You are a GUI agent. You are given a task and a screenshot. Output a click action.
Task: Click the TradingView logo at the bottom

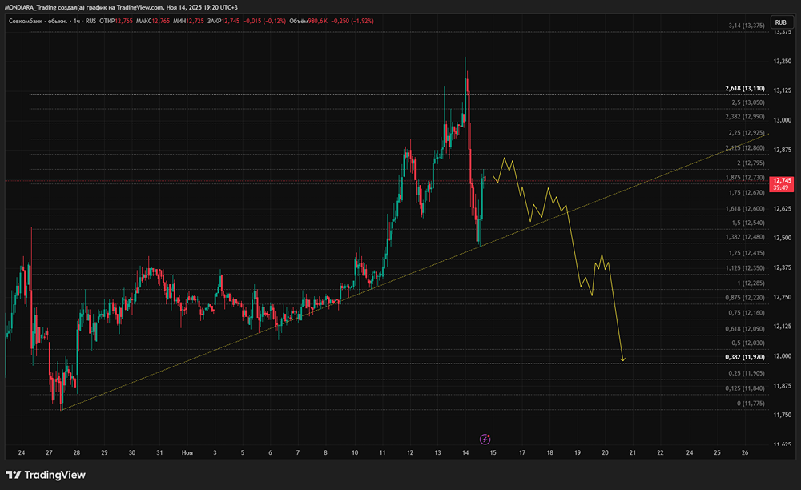coord(46,475)
